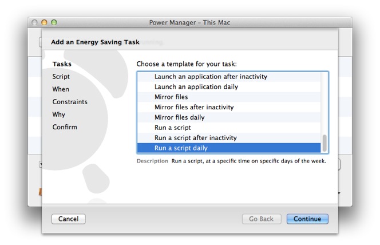Select 'Launch an application after inactivity' template

pos(229,77)
